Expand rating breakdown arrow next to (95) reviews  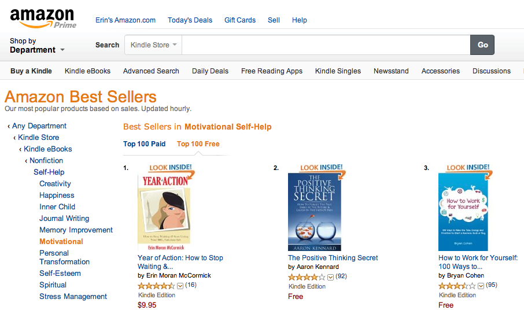pos(481,286)
